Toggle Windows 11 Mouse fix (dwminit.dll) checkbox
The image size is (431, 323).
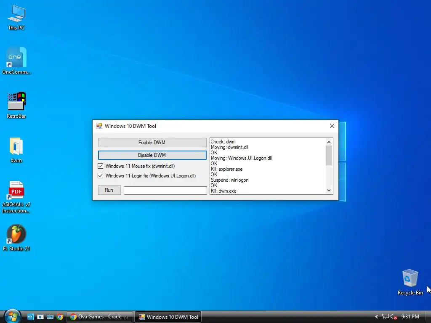pos(100,166)
